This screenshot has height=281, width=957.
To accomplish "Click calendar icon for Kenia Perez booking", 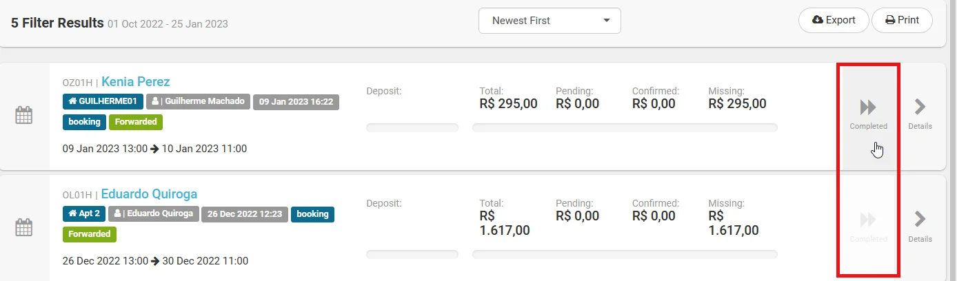I will click(24, 115).
